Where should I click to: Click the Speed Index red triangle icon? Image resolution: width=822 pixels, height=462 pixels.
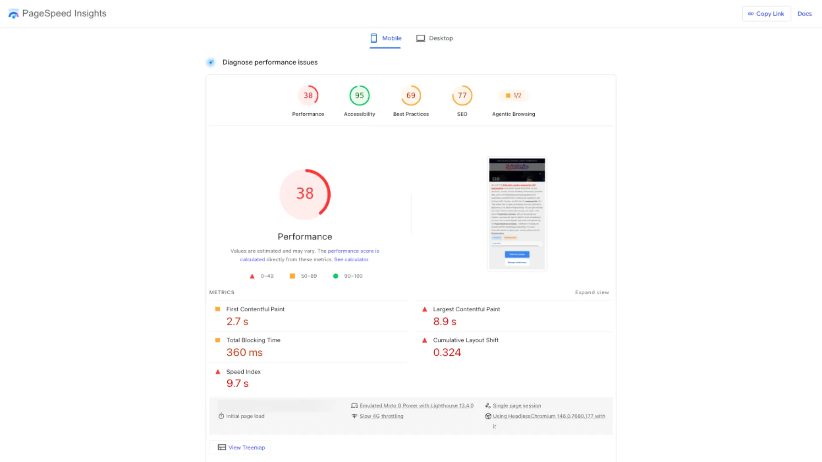[217, 372]
